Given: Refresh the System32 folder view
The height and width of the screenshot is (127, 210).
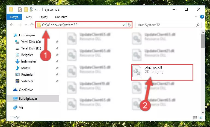Looking at the screenshot, I should point(129,25).
